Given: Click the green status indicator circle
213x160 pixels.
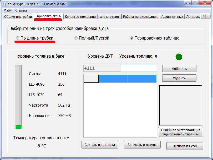Looking at the screenshot, I should (179, 57).
